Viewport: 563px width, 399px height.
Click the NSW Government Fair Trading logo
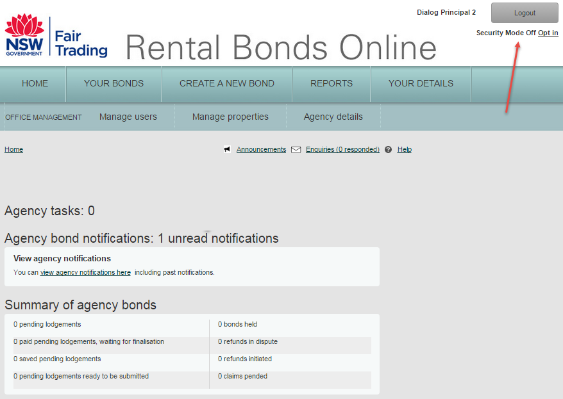56,36
